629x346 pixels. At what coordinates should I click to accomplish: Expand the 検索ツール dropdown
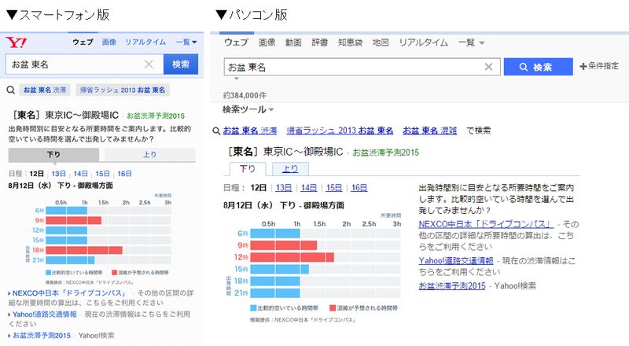248,109
